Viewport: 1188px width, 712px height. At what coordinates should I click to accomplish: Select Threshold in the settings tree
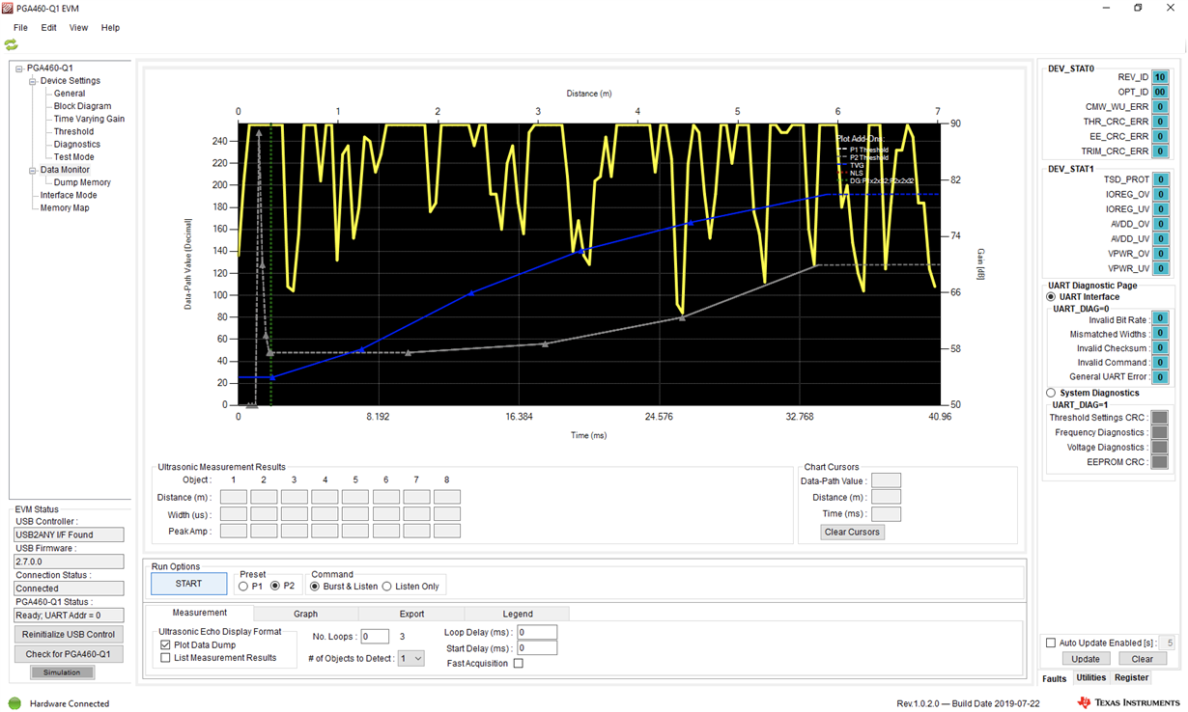[x=73, y=132]
